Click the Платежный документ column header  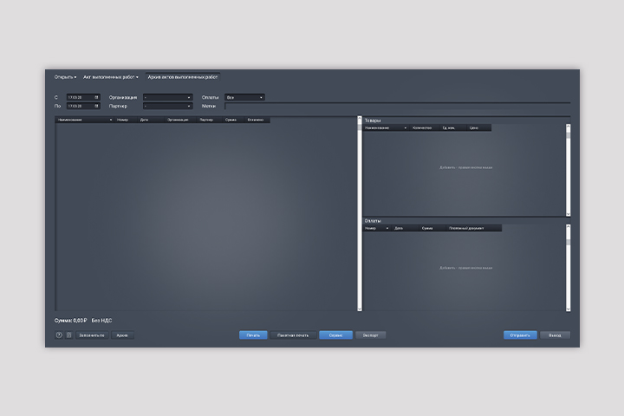tap(473, 228)
